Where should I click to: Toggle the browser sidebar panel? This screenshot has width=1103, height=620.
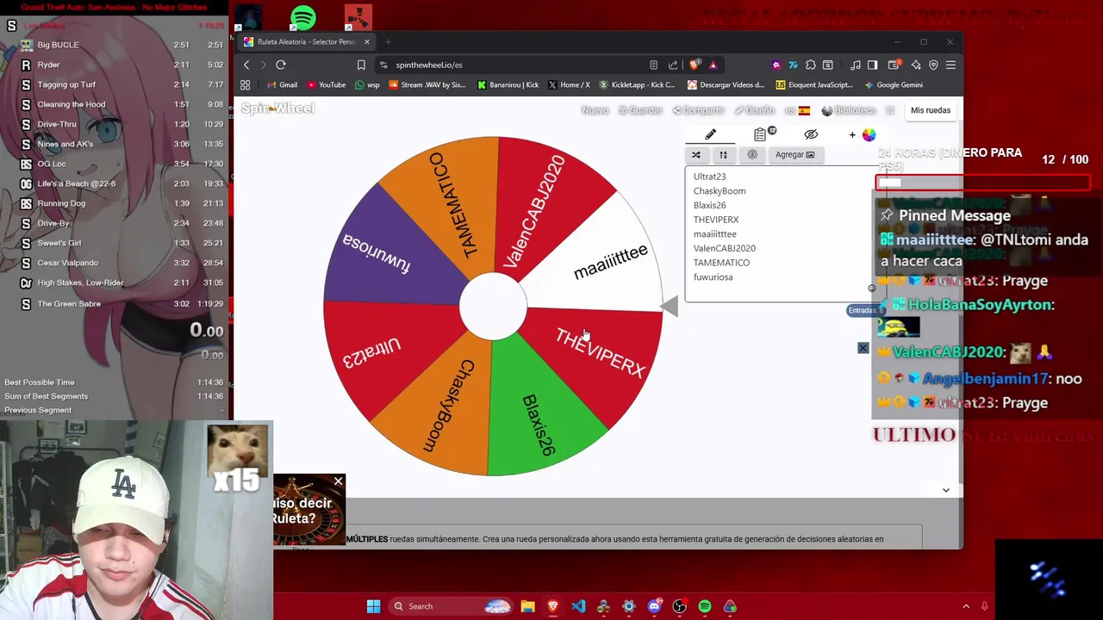(x=872, y=65)
